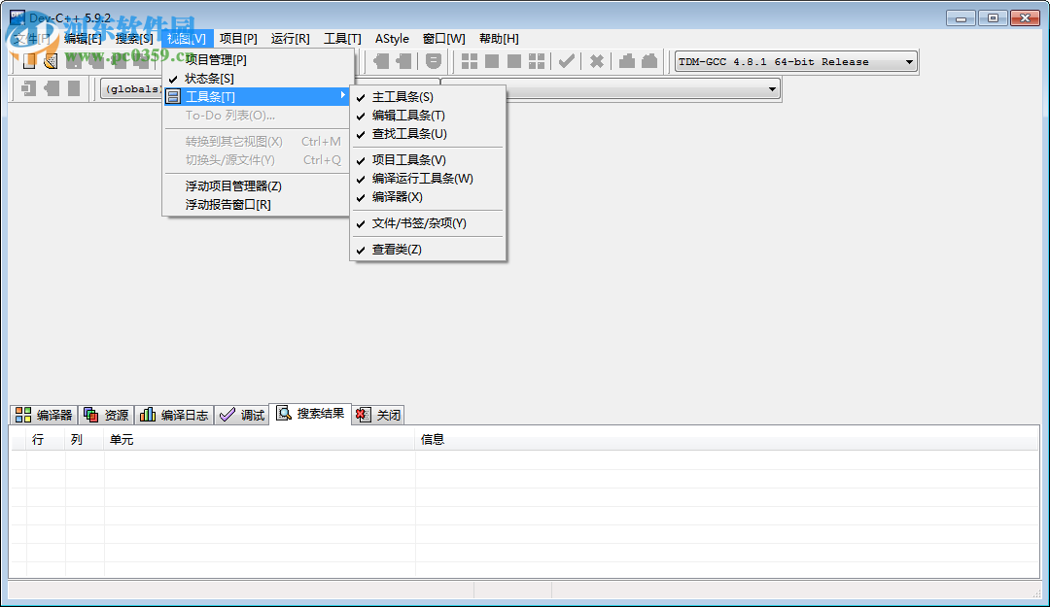
Task: Click the forward navigation arrow icon
Action: [x=402, y=61]
